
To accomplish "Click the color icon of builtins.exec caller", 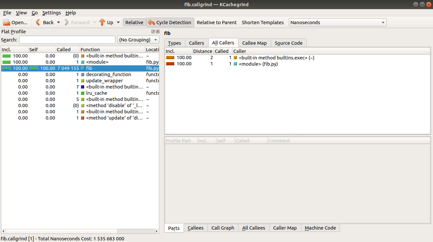I will [x=235, y=58].
